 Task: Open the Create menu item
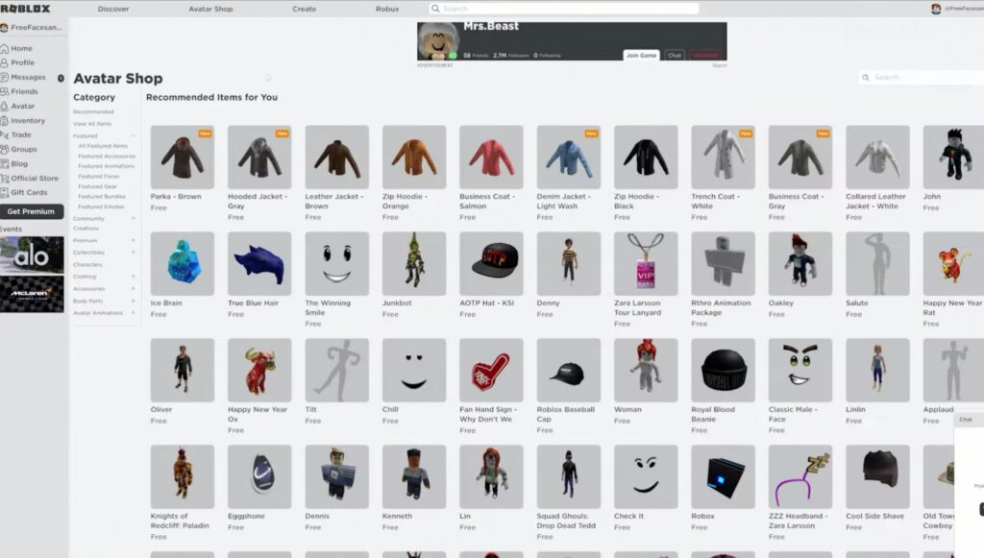pyautogui.click(x=305, y=9)
